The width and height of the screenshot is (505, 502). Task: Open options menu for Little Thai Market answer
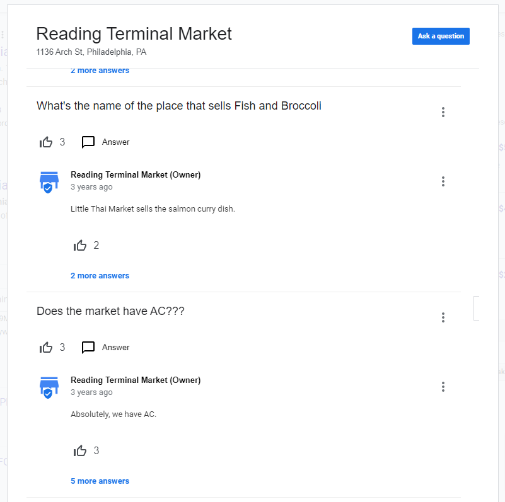pos(443,181)
